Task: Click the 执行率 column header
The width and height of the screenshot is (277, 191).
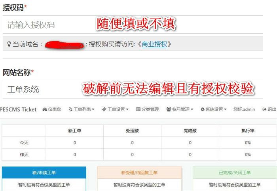Action: (x=248, y=131)
